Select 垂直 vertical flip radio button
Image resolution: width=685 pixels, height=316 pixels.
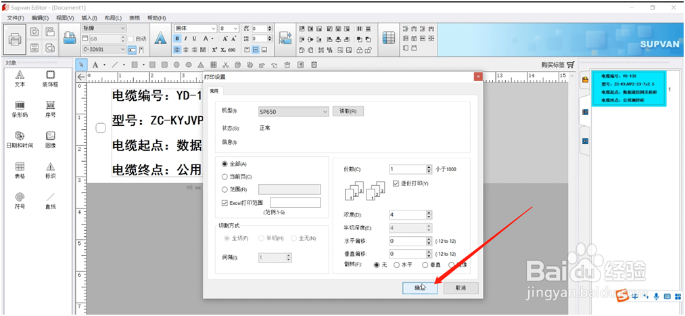click(425, 265)
